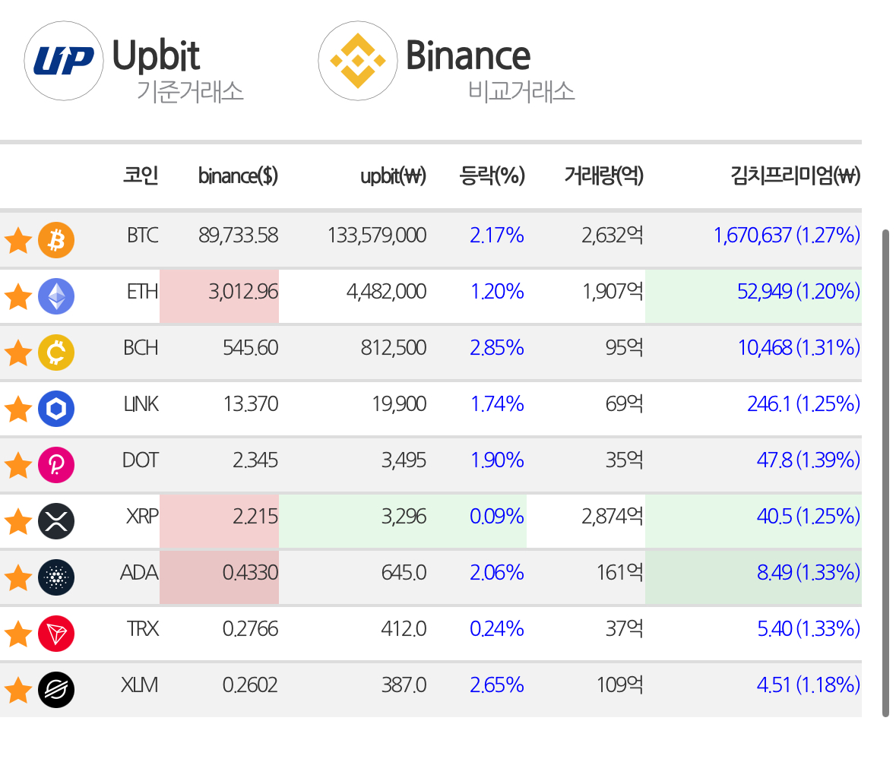Click the XLM ticker text

(140, 685)
